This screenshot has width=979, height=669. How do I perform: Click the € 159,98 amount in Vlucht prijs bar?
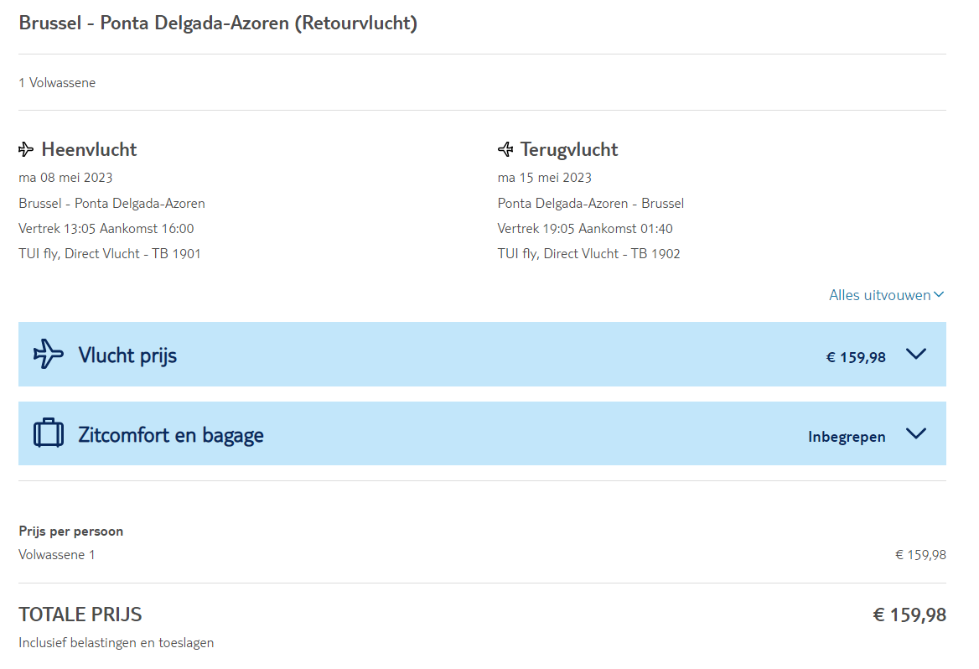856,357
